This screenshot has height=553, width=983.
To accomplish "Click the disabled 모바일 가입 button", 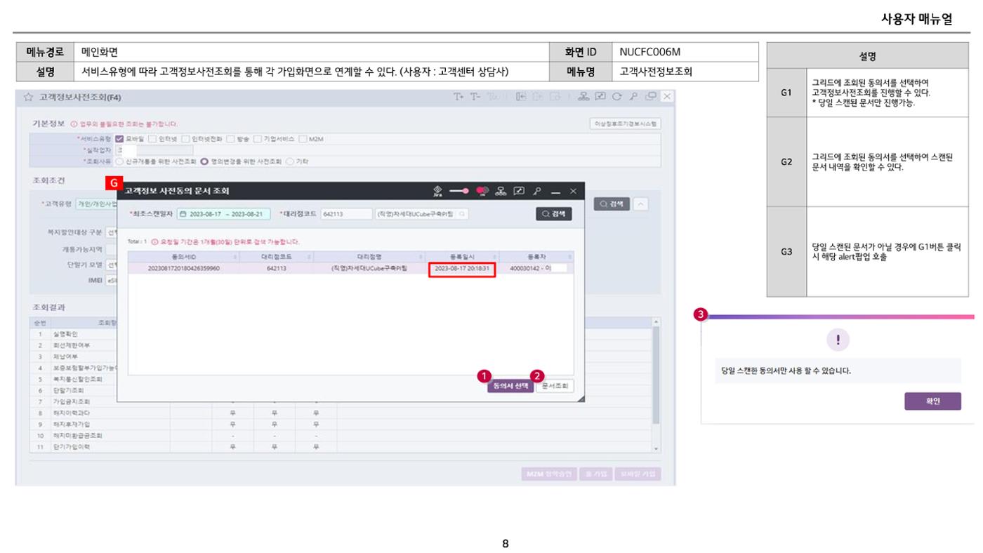I will (x=638, y=474).
